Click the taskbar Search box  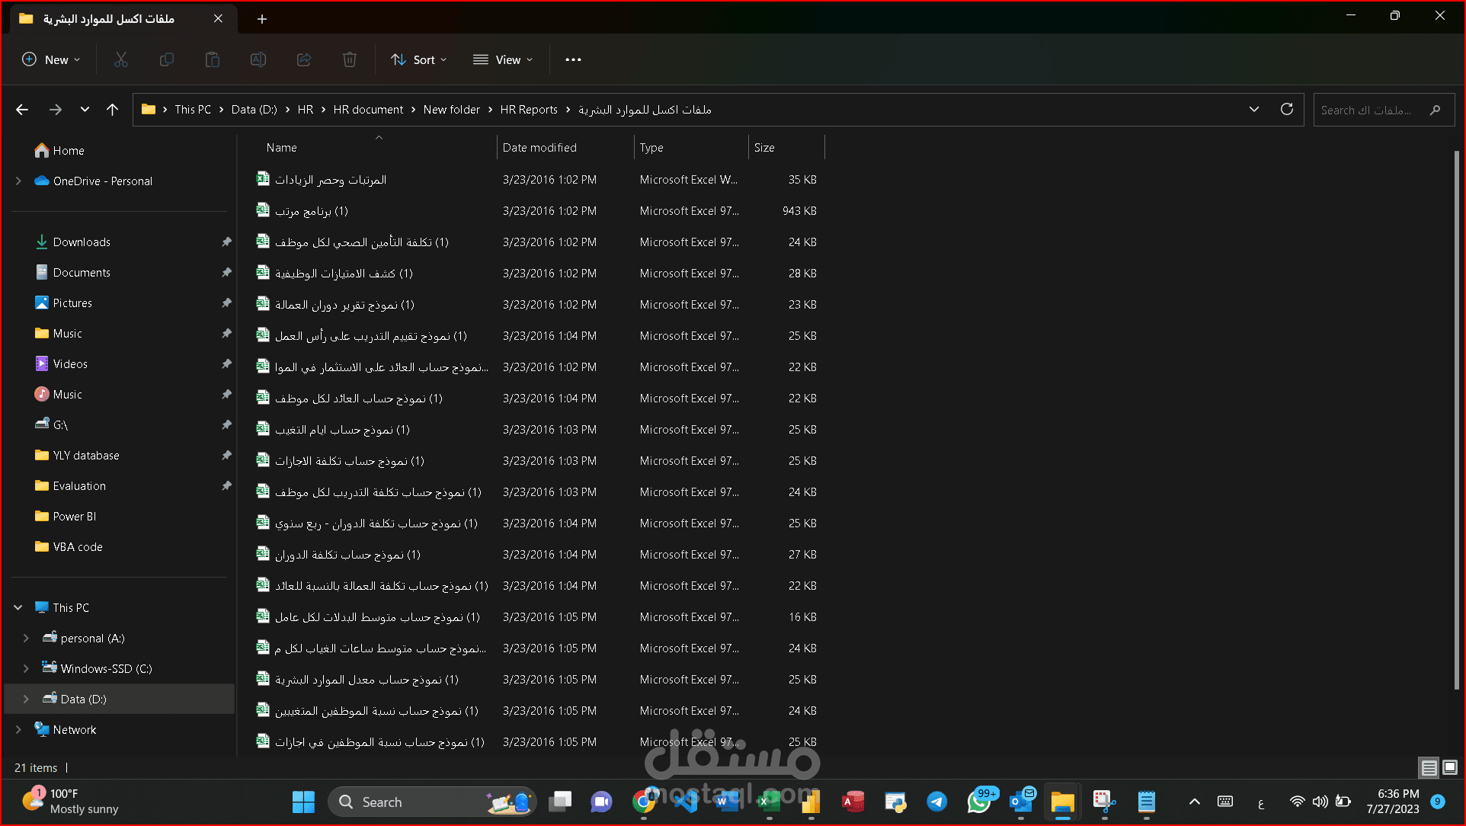[x=432, y=802]
